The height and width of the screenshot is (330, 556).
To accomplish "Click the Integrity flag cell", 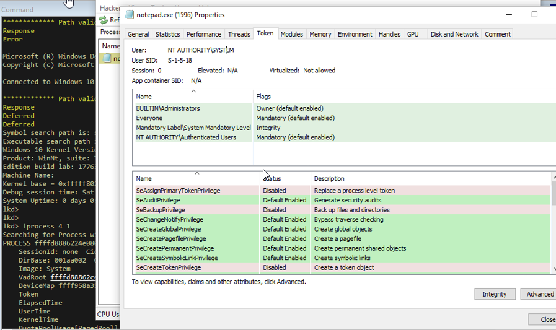I will [268, 128].
